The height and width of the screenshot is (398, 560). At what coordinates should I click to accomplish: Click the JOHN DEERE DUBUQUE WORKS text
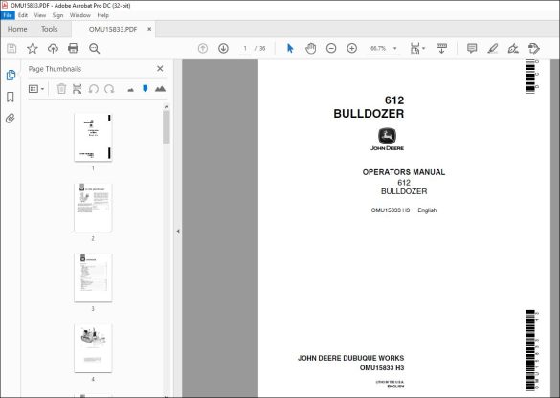click(350, 358)
